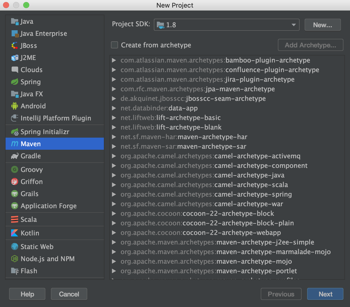The image size is (350, 307).
Task: Click the SDK folder icon beside 1.8
Action: coord(160,25)
